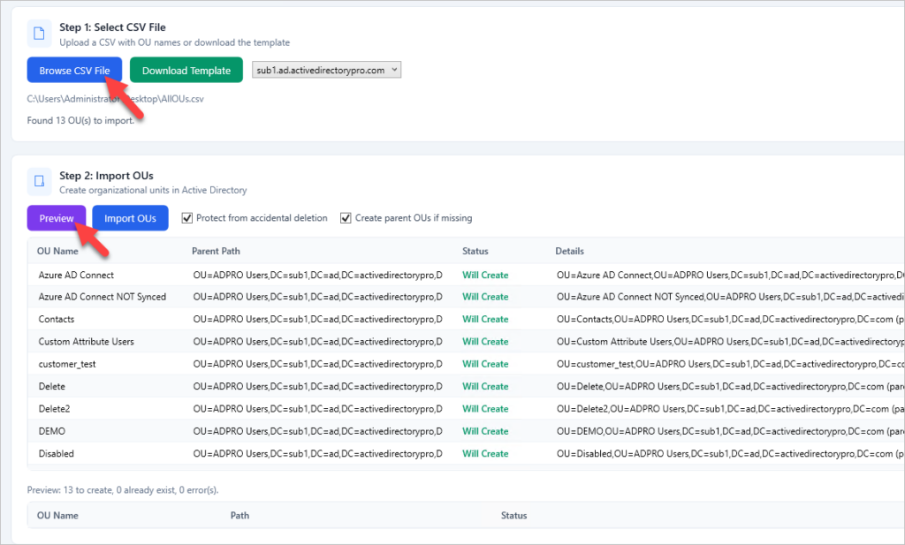Click Details cell of Disabled row

[730, 453]
